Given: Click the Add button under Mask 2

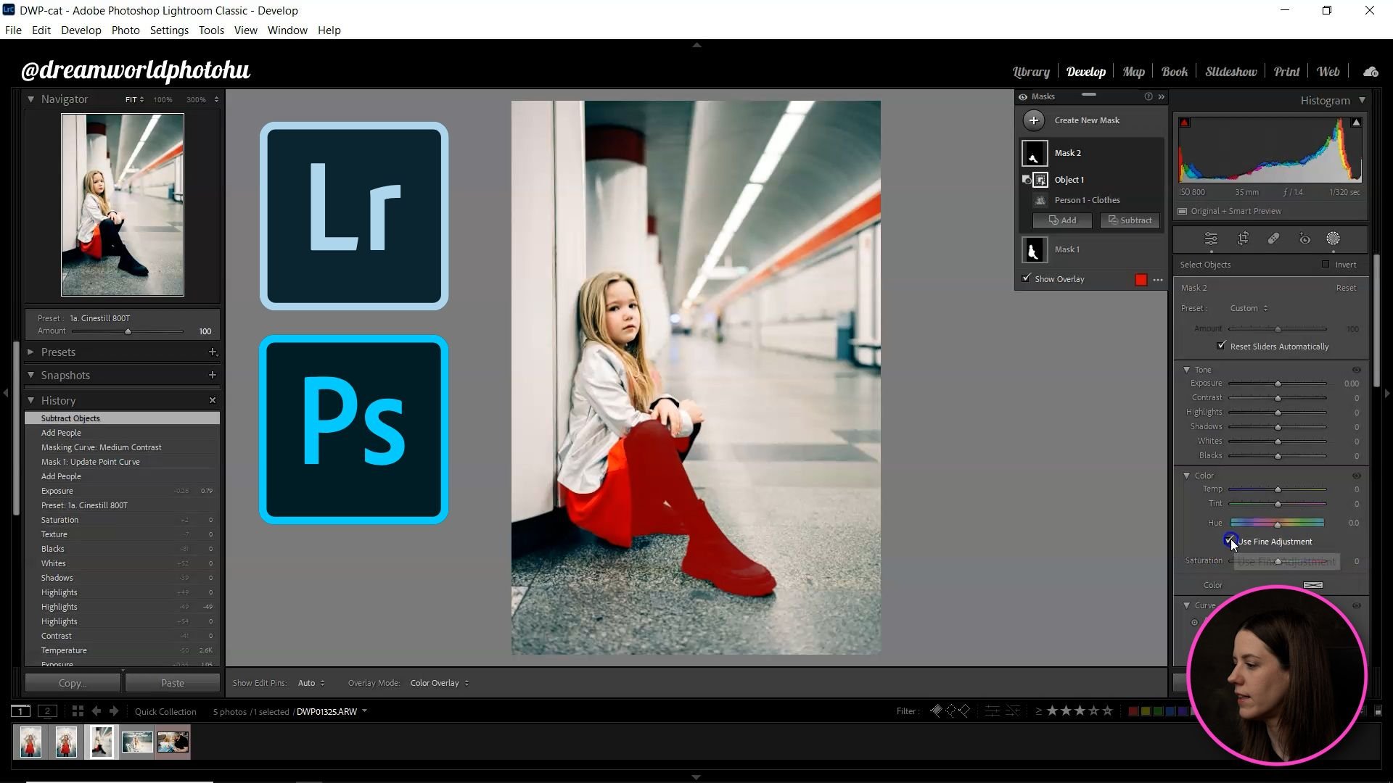Looking at the screenshot, I should [x=1062, y=220].
